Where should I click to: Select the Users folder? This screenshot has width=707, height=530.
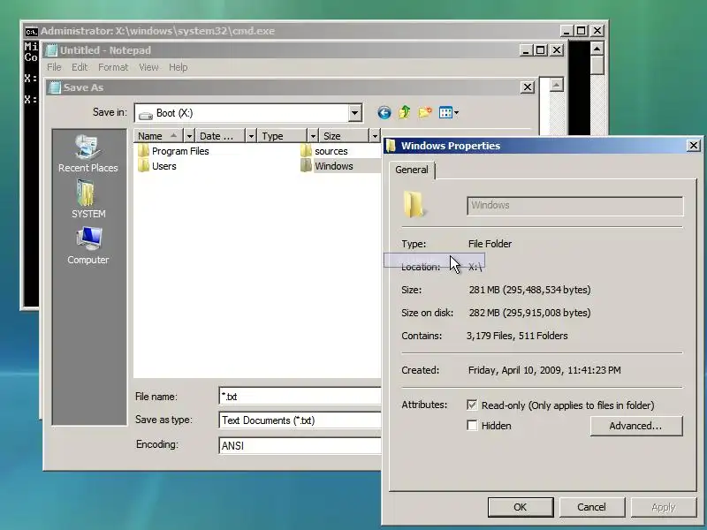click(157, 166)
